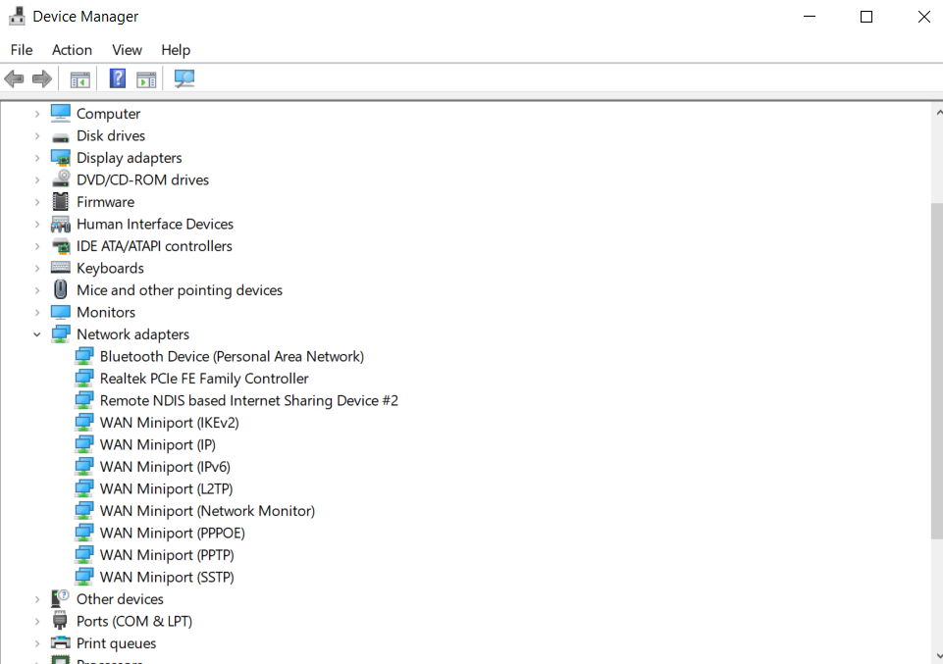Collapse the Network adapters node
Viewport: 943px width, 664px height.
pyautogui.click(x=37, y=334)
